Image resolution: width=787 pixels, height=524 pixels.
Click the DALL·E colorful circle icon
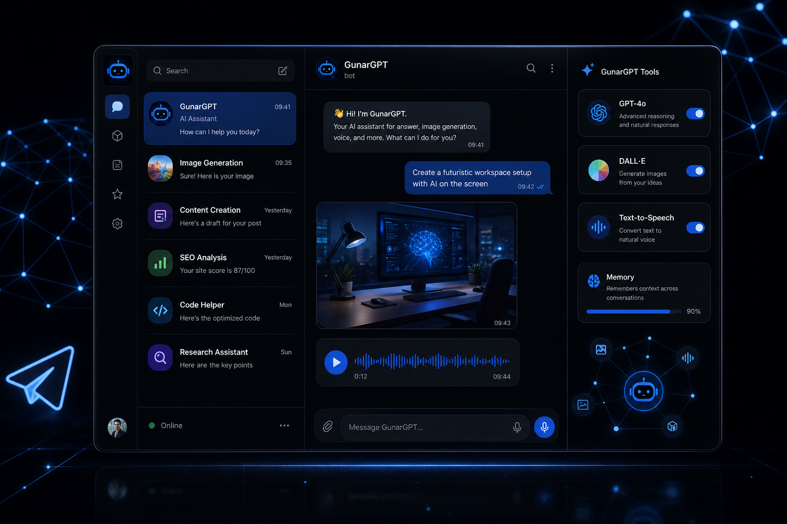tap(598, 170)
